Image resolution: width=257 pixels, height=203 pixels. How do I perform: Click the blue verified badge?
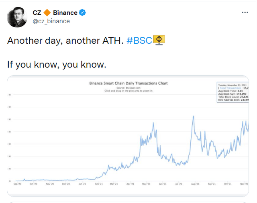(82, 12)
